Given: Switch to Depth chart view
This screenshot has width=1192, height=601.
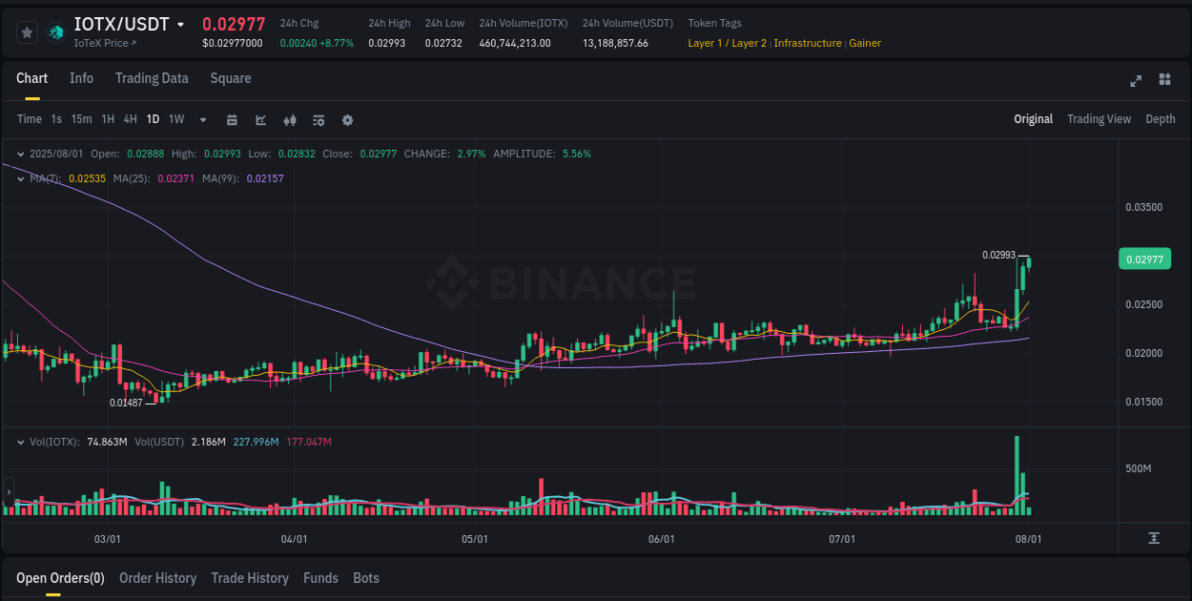Looking at the screenshot, I should point(1161,119).
